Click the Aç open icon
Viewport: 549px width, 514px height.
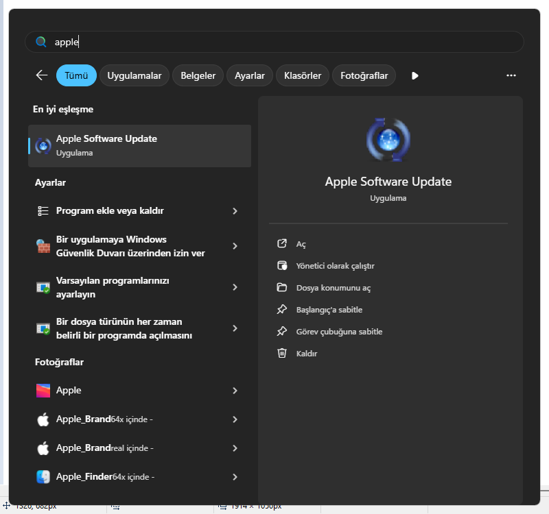(282, 244)
